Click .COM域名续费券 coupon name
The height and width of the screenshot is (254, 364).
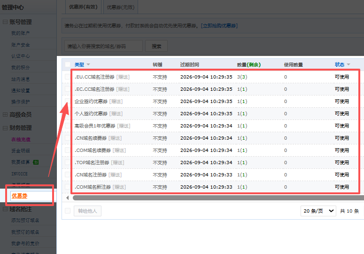pyautogui.click(x=93, y=151)
